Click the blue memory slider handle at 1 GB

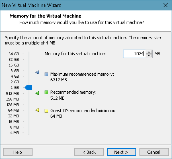point(29,88)
